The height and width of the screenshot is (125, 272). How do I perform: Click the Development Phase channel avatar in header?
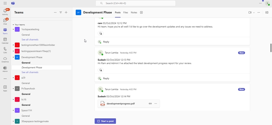click(78, 12)
